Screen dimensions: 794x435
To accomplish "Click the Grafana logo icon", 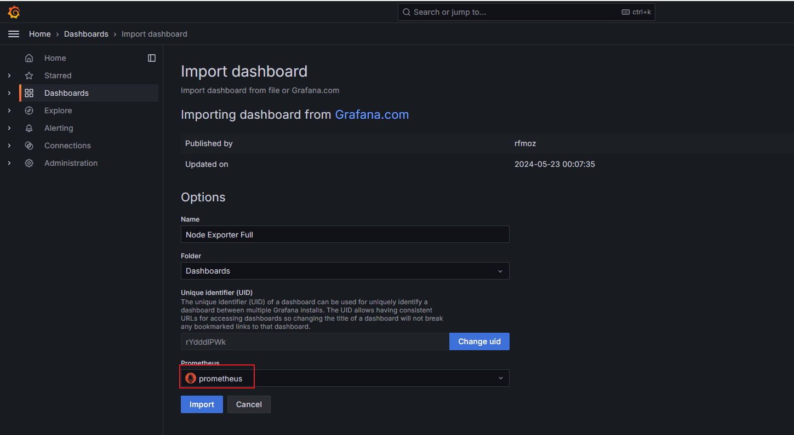I will (14, 12).
